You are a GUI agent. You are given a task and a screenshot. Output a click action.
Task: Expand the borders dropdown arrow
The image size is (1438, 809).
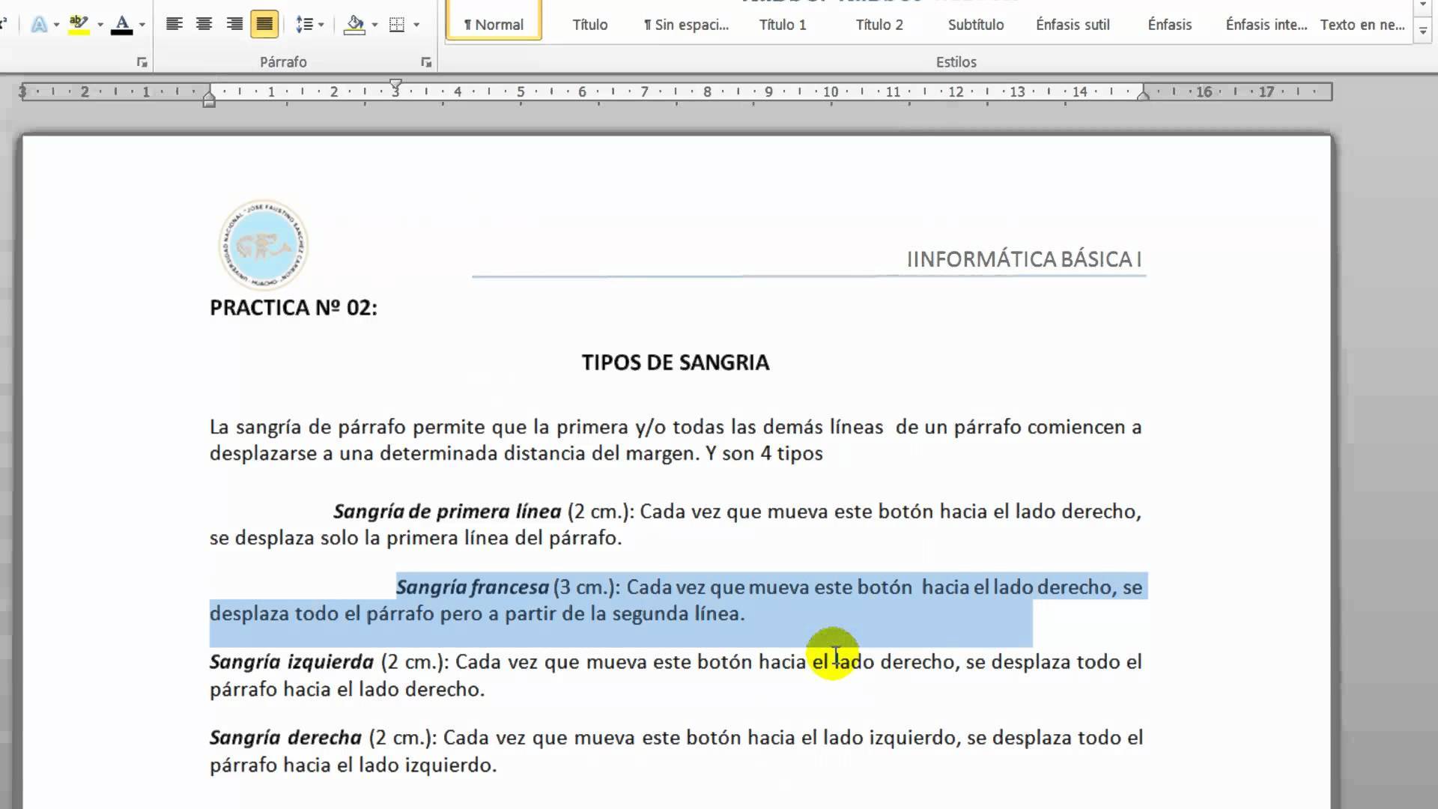[x=416, y=25]
